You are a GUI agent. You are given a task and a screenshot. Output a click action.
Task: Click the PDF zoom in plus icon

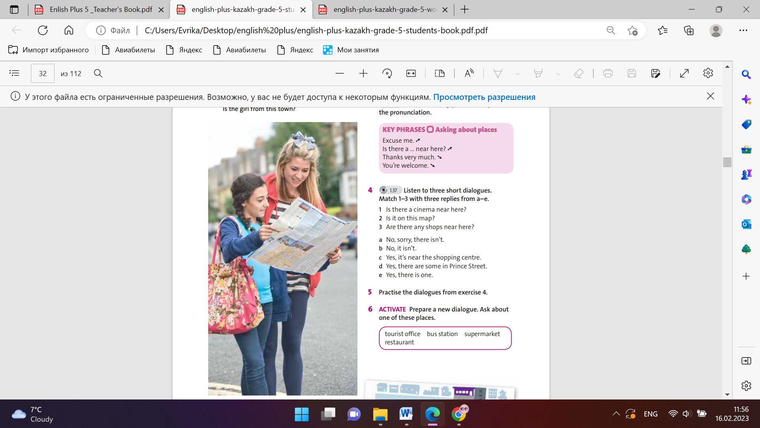[x=363, y=73]
